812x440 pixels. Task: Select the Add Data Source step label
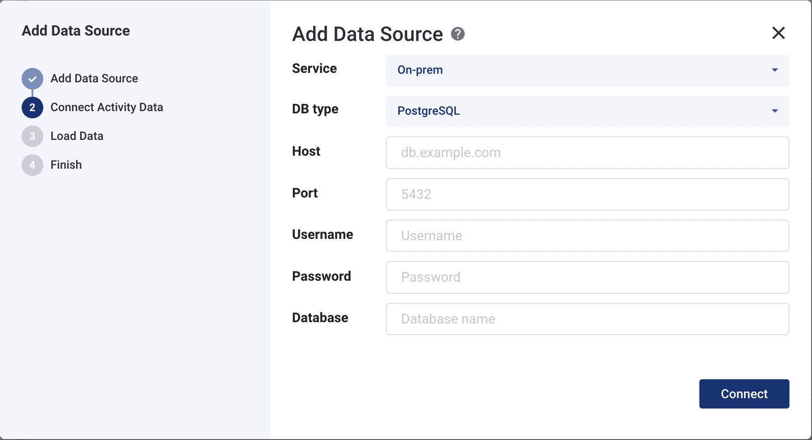94,78
